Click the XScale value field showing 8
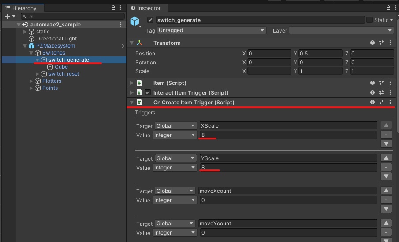 pyautogui.click(x=288, y=135)
